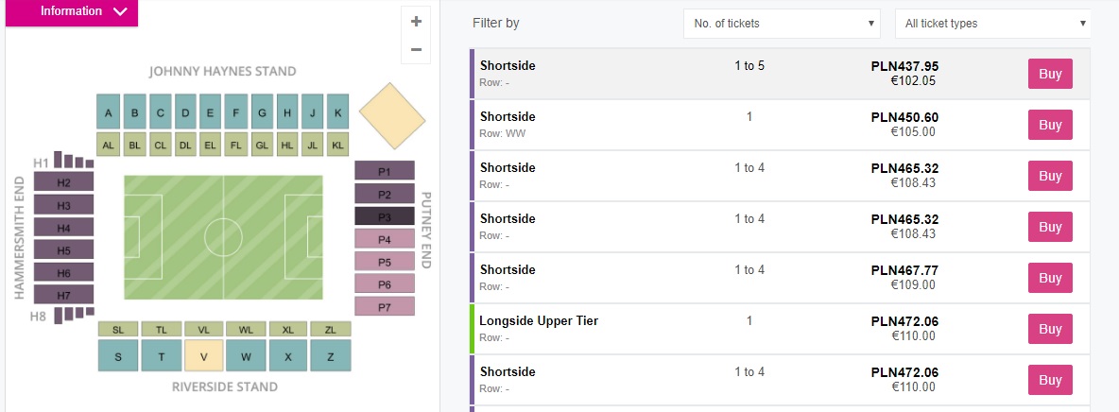Buy the PLN437.95 Shortside ticket
Viewport: 1119px width, 412px height.
(1050, 74)
